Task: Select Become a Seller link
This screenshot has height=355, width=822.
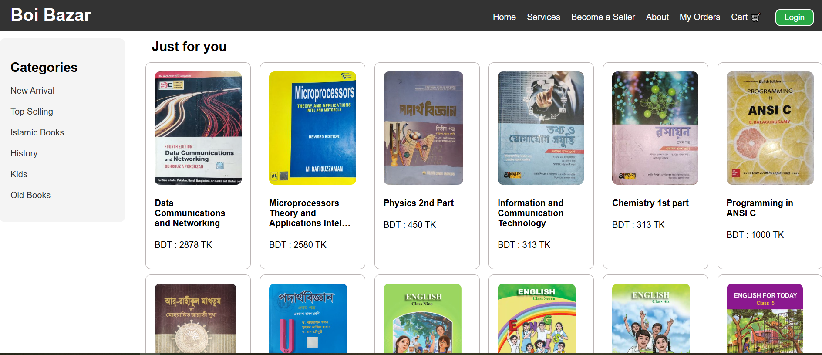Action: click(x=603, y=17)
